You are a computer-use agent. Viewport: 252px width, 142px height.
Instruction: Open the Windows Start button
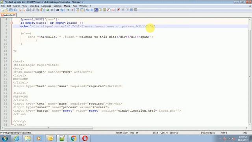(5, 138)
